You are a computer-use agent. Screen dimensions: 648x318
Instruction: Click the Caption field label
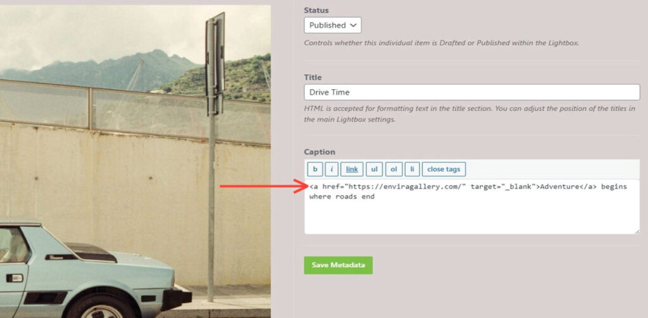tap(320, 152)
